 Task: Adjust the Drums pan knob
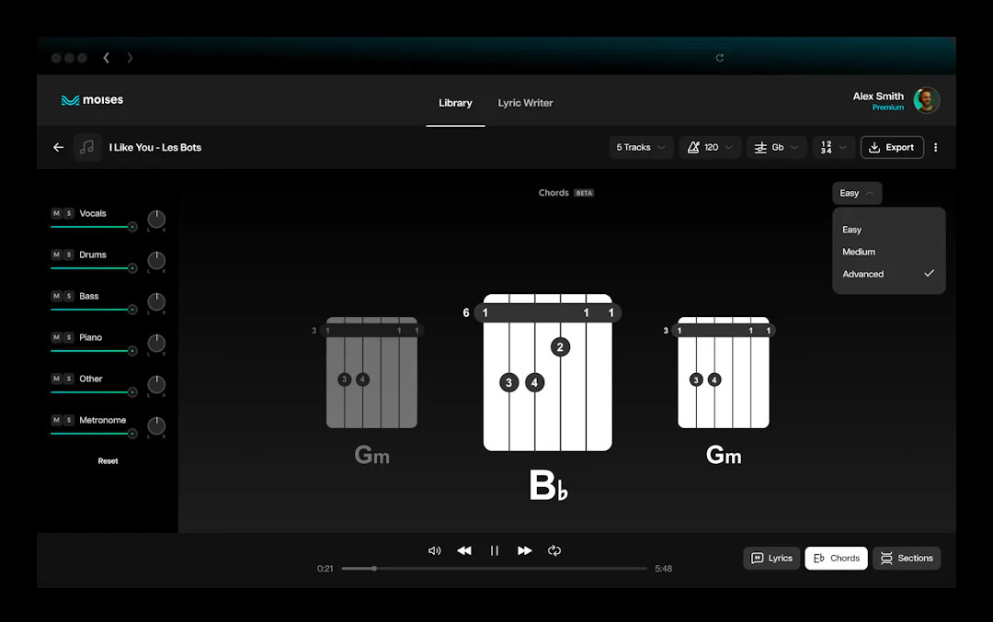156,261
